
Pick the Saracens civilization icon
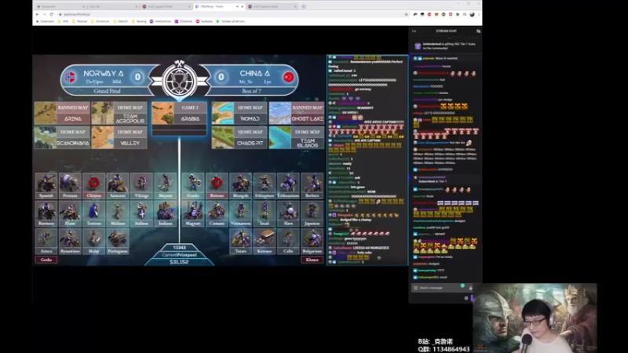(118, 186)
